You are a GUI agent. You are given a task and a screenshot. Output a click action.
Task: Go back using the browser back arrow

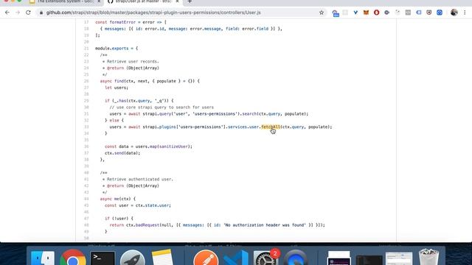[x=7, y=13]
